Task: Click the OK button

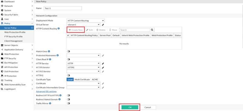Action: [130, 107]
